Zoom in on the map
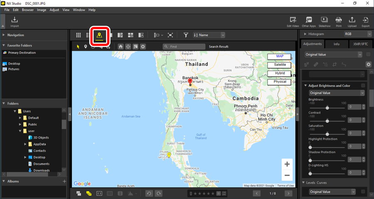 [x=287, y=164]
